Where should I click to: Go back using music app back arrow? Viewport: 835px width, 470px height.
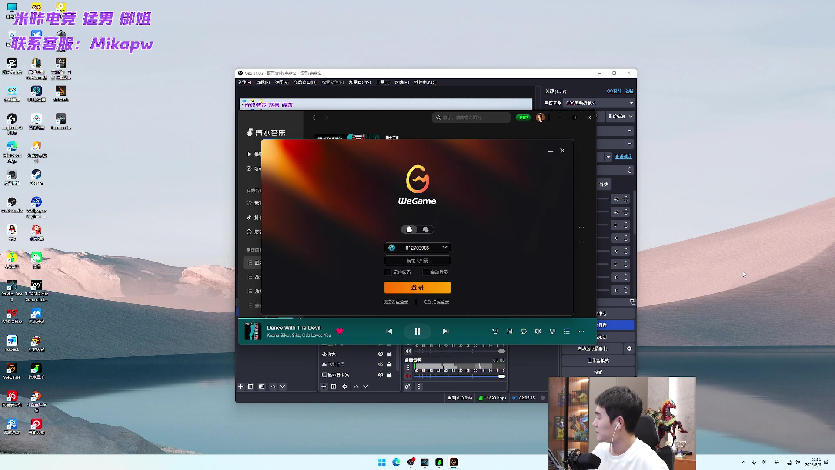314,117
